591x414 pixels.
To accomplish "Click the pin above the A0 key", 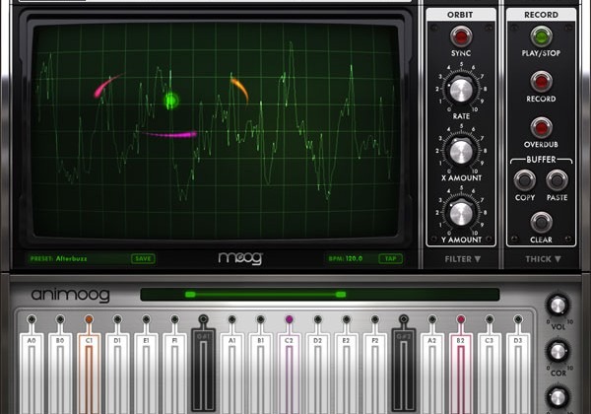I will click(32, 319).
